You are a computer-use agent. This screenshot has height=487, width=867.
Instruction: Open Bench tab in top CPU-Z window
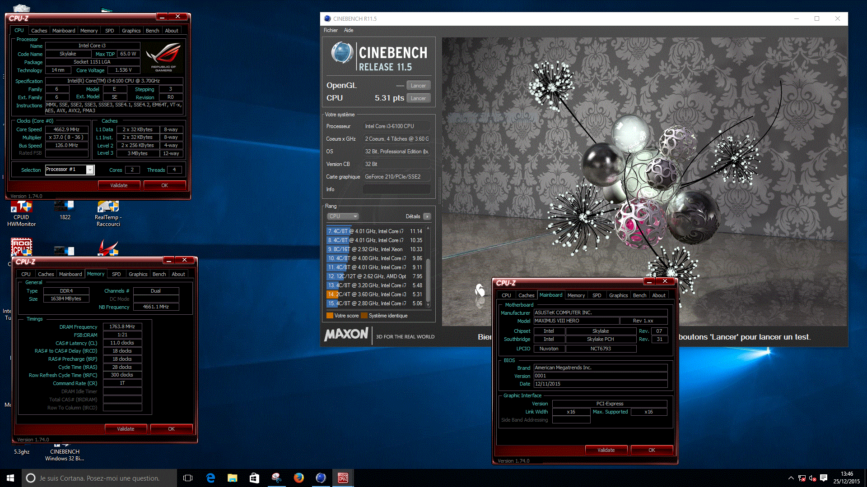coord(152,31)
